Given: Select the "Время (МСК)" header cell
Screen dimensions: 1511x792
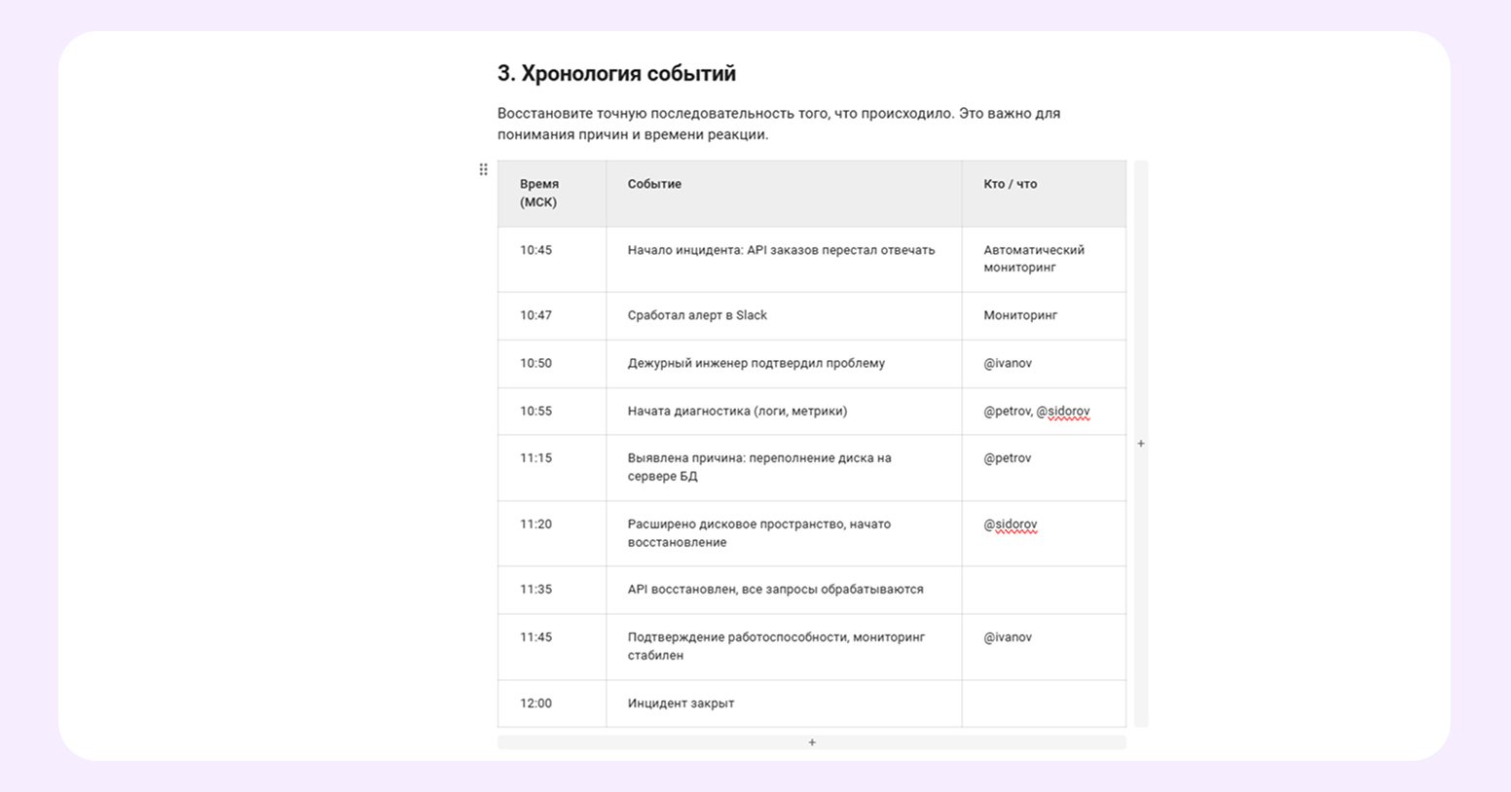Looking at the screenshot, I should click(x=551, y=194).
